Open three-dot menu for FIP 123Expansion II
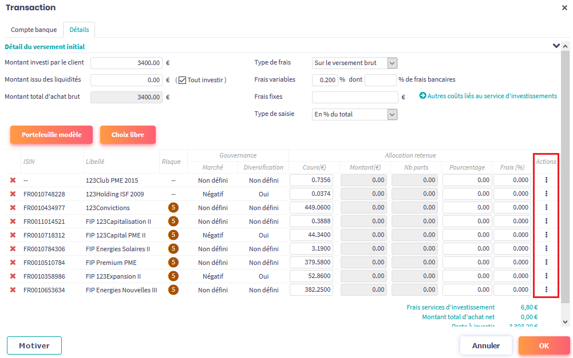The image size is (573, 358). coord(546,276)
